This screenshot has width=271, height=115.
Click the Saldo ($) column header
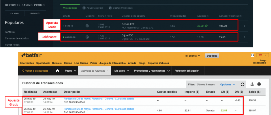[x=254, y=92]
